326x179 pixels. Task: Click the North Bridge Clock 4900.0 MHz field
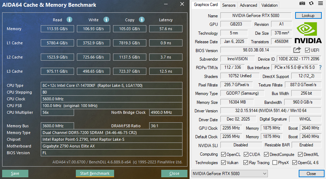166,112
